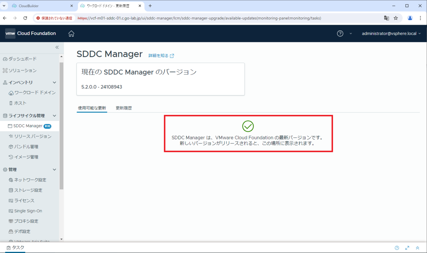Click the task panel help icon
The width and height of the screenshot is (427, 253).
[x=397, y=248]
